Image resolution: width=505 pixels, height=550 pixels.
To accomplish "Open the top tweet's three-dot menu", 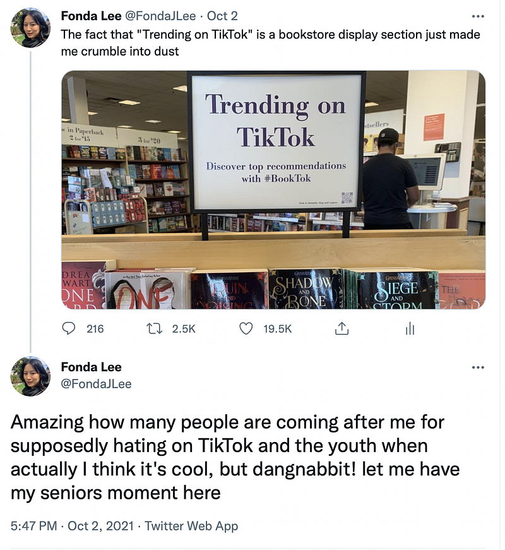I will coord(478,16).
